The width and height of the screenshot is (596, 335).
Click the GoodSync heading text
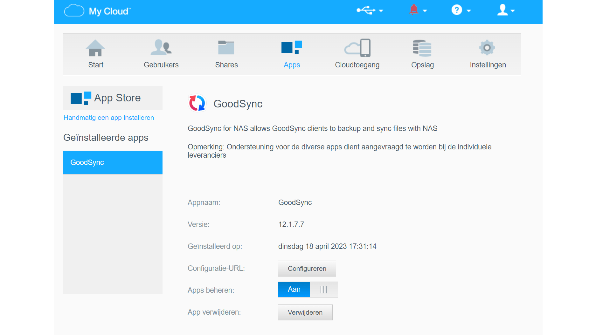click(x=238, y=104)
